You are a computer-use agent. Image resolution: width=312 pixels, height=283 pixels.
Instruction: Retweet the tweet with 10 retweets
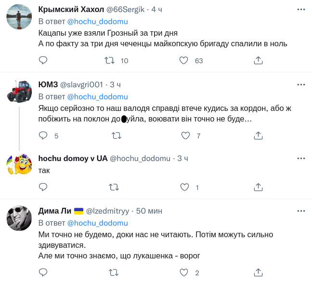pyautogui.click(x=110, y=60)
